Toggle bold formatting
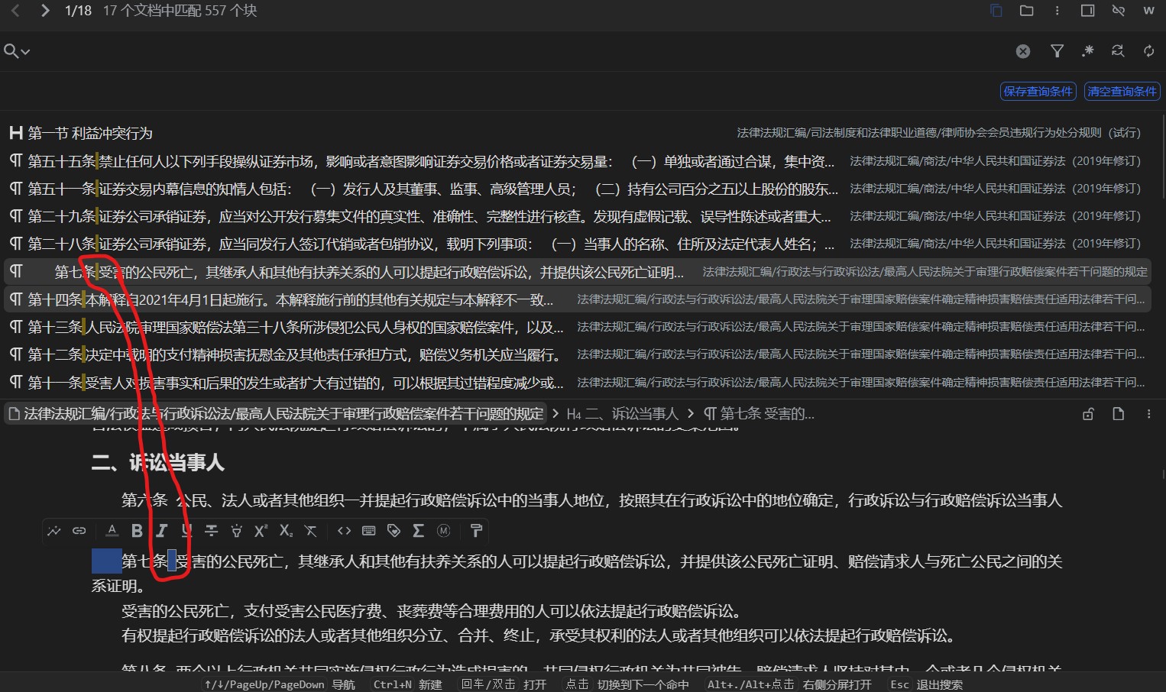This screenshot has width=1166, height=692. pos(137,531)
